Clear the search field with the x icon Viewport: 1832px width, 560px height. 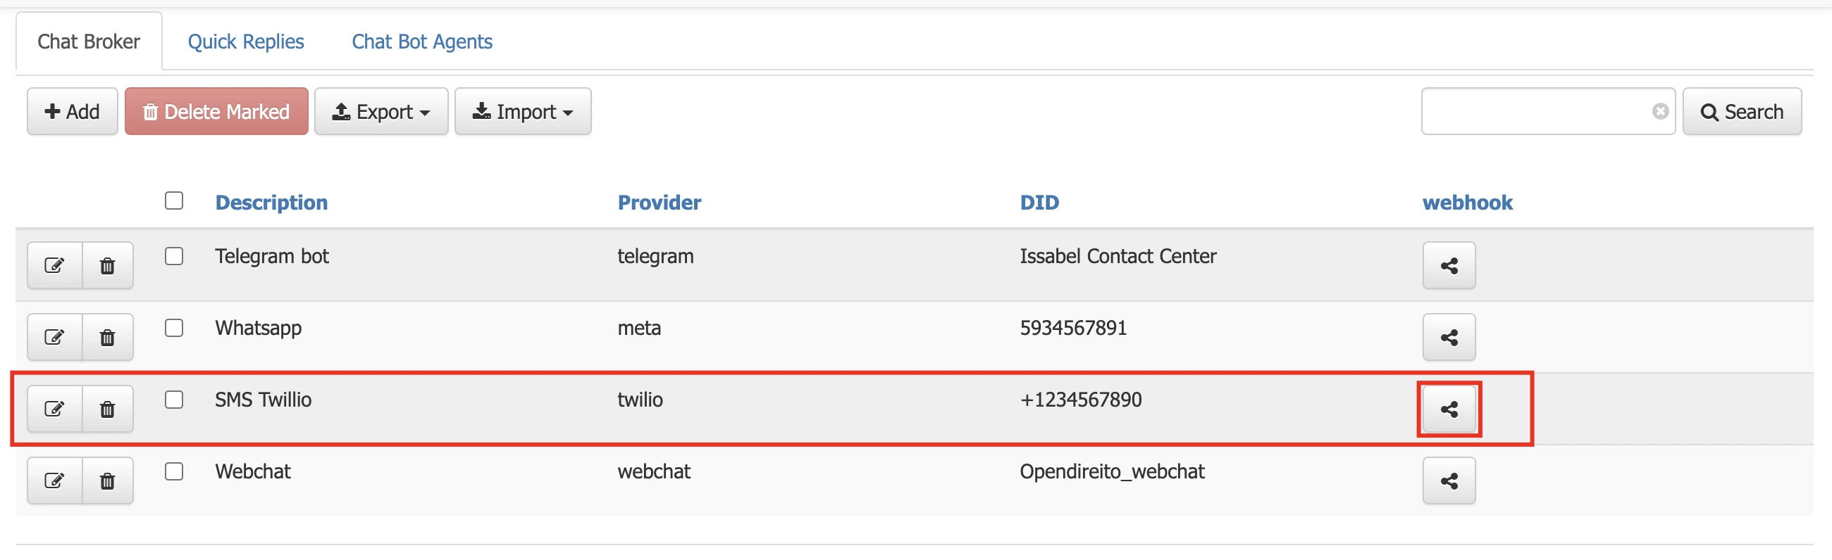(x=1660, y=110)
